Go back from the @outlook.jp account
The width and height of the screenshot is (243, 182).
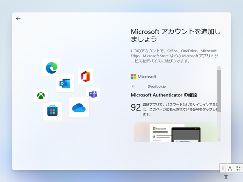pyautogui.click(x=134, y=86)
